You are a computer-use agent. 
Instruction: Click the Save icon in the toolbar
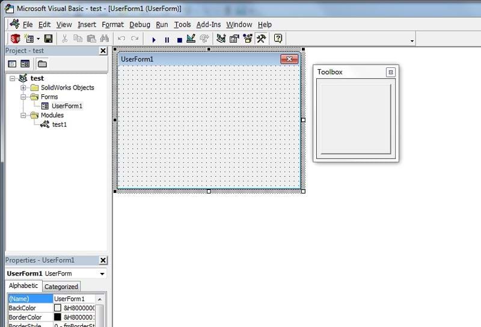click(x=48, y=39)
